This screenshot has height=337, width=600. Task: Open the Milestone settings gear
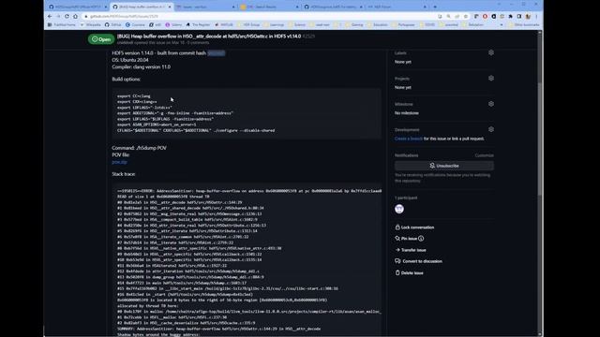click(491, 104)
